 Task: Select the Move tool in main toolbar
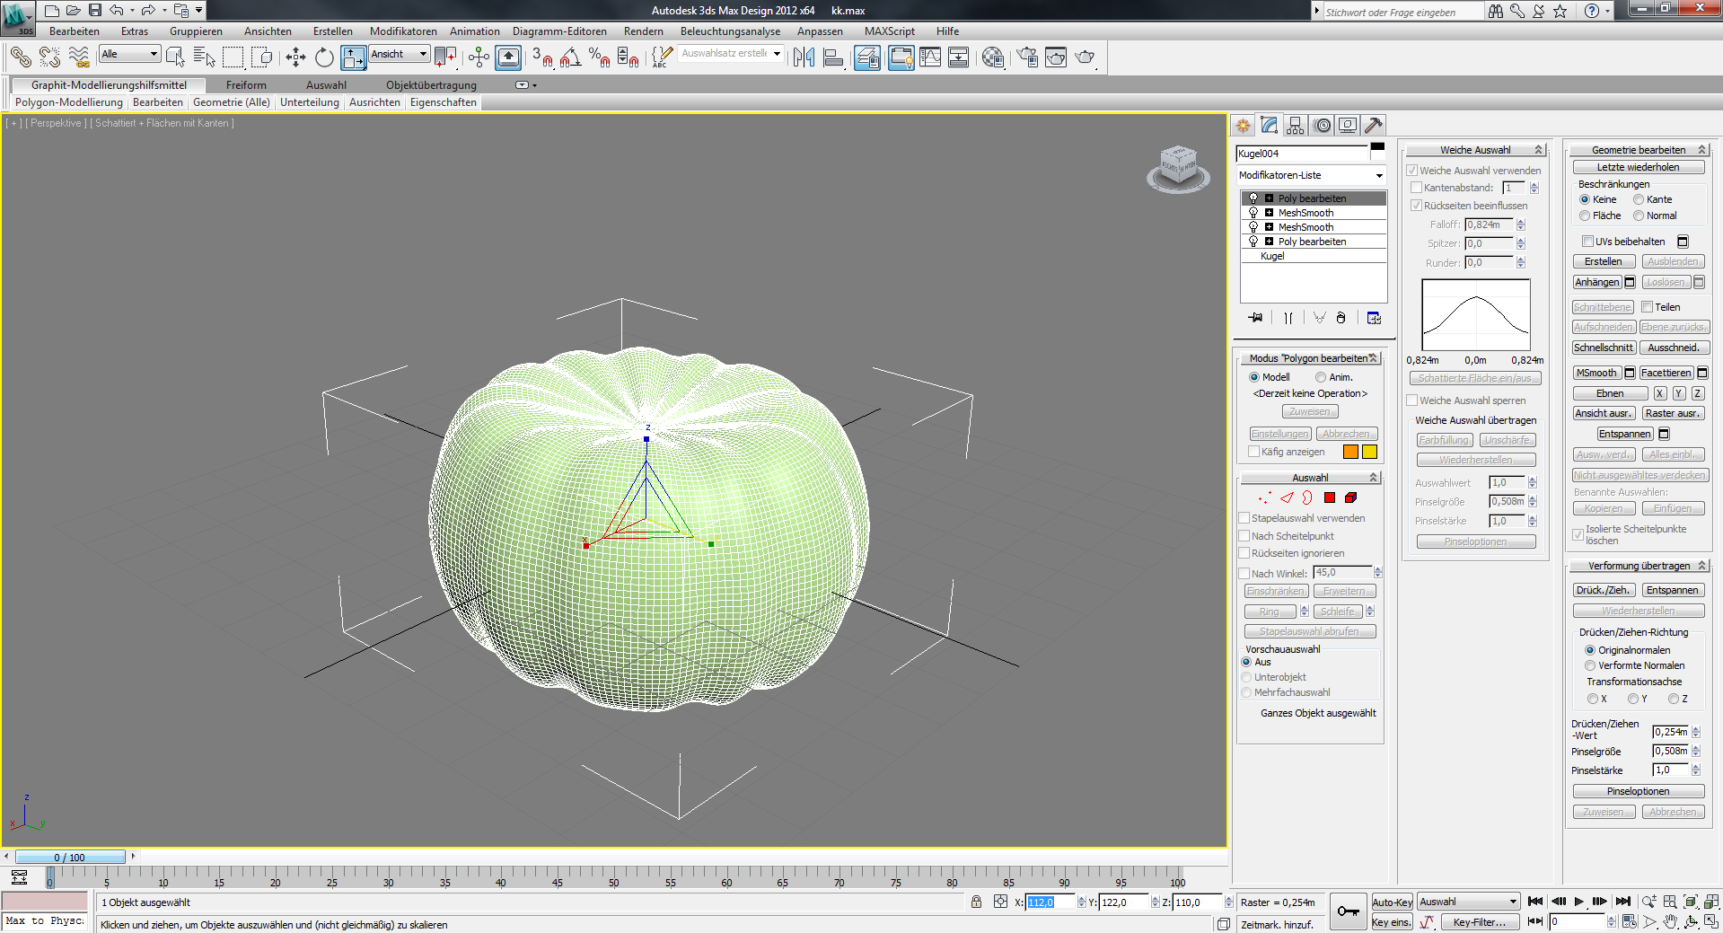[x=295, y=57]
